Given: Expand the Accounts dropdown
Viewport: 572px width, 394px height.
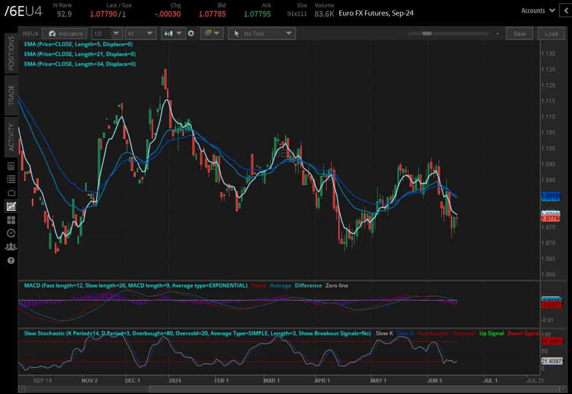Looking at the screenshot, I should [x=537, y=10].
